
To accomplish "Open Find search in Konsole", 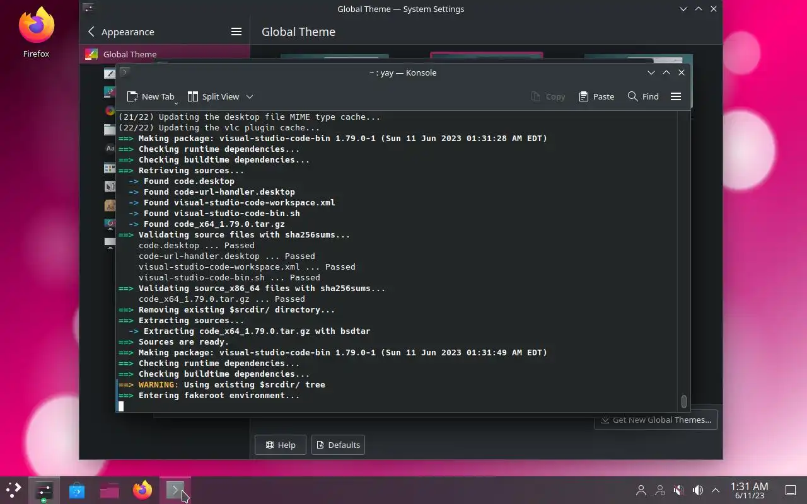I will point(643,96).
